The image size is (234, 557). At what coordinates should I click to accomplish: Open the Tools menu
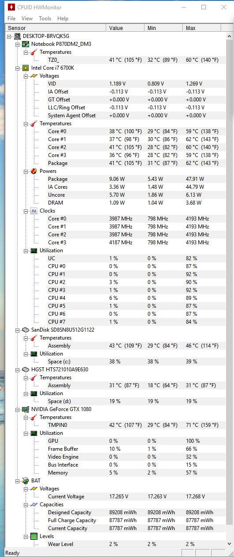click(45, 19)
